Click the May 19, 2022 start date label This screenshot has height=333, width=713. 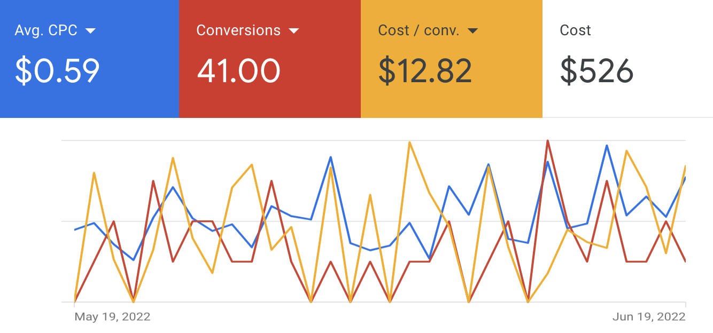[x=112, y=317]
